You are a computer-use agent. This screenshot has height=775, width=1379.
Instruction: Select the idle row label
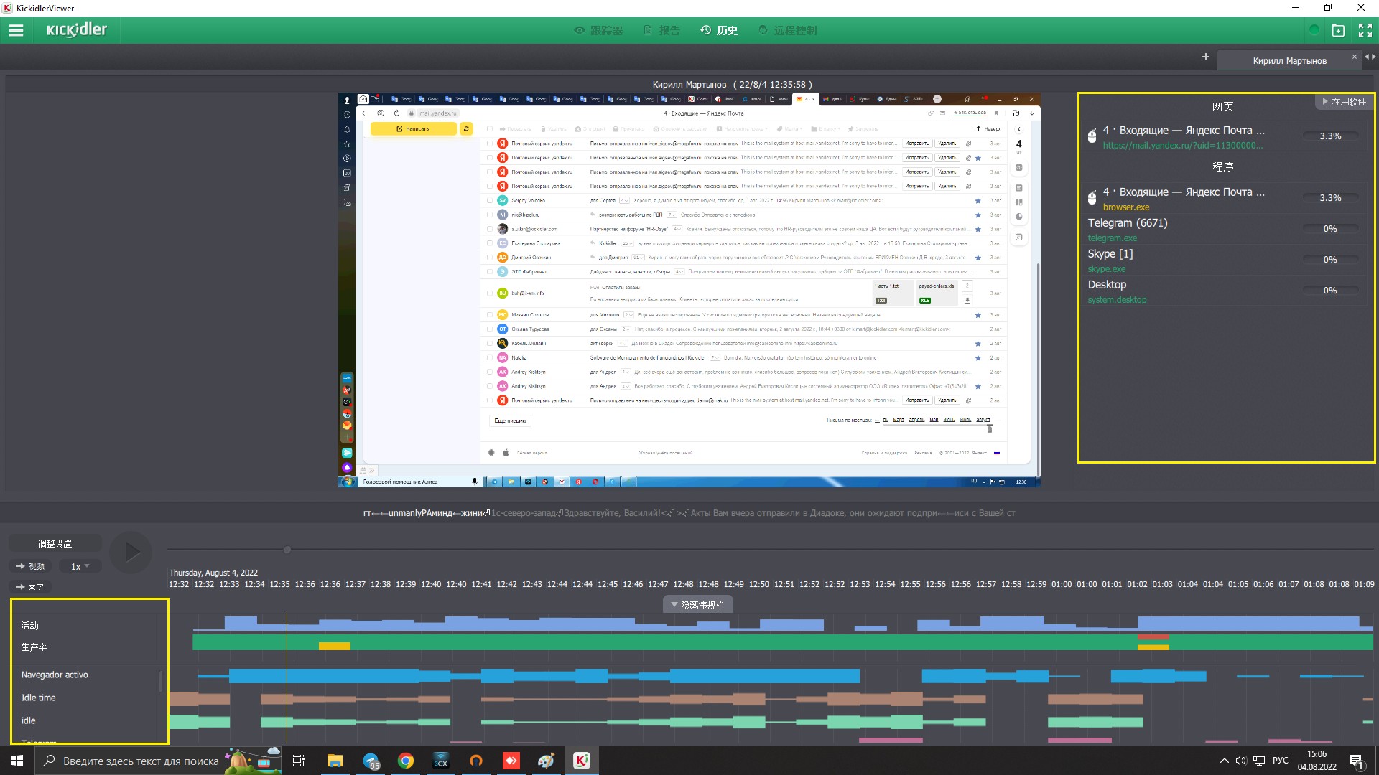tap(28, 720)
